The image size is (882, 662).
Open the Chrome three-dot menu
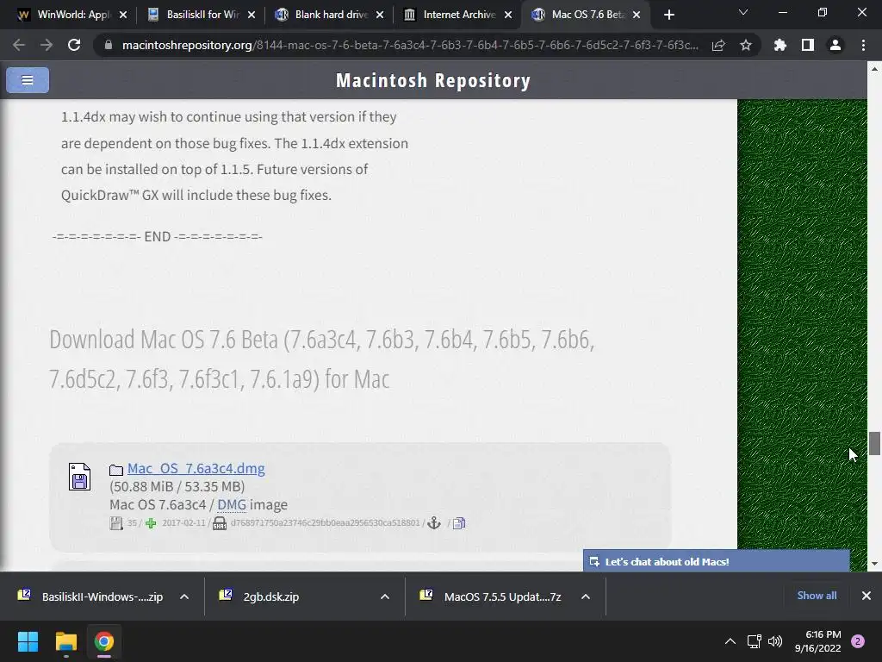pos(863,45)
